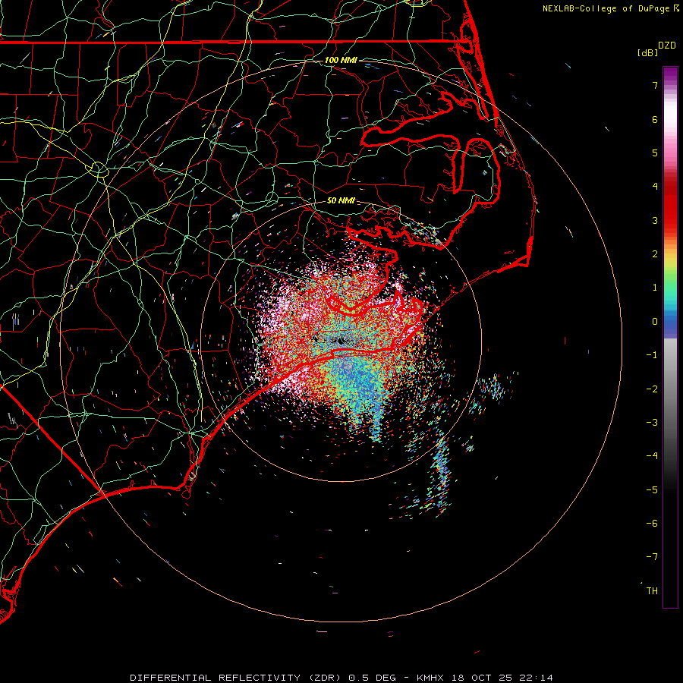This screenshot has width=683, height=683.
Task: Click the 6 value on the color scale
Action: pyautogui.click(x=655, y=119)
